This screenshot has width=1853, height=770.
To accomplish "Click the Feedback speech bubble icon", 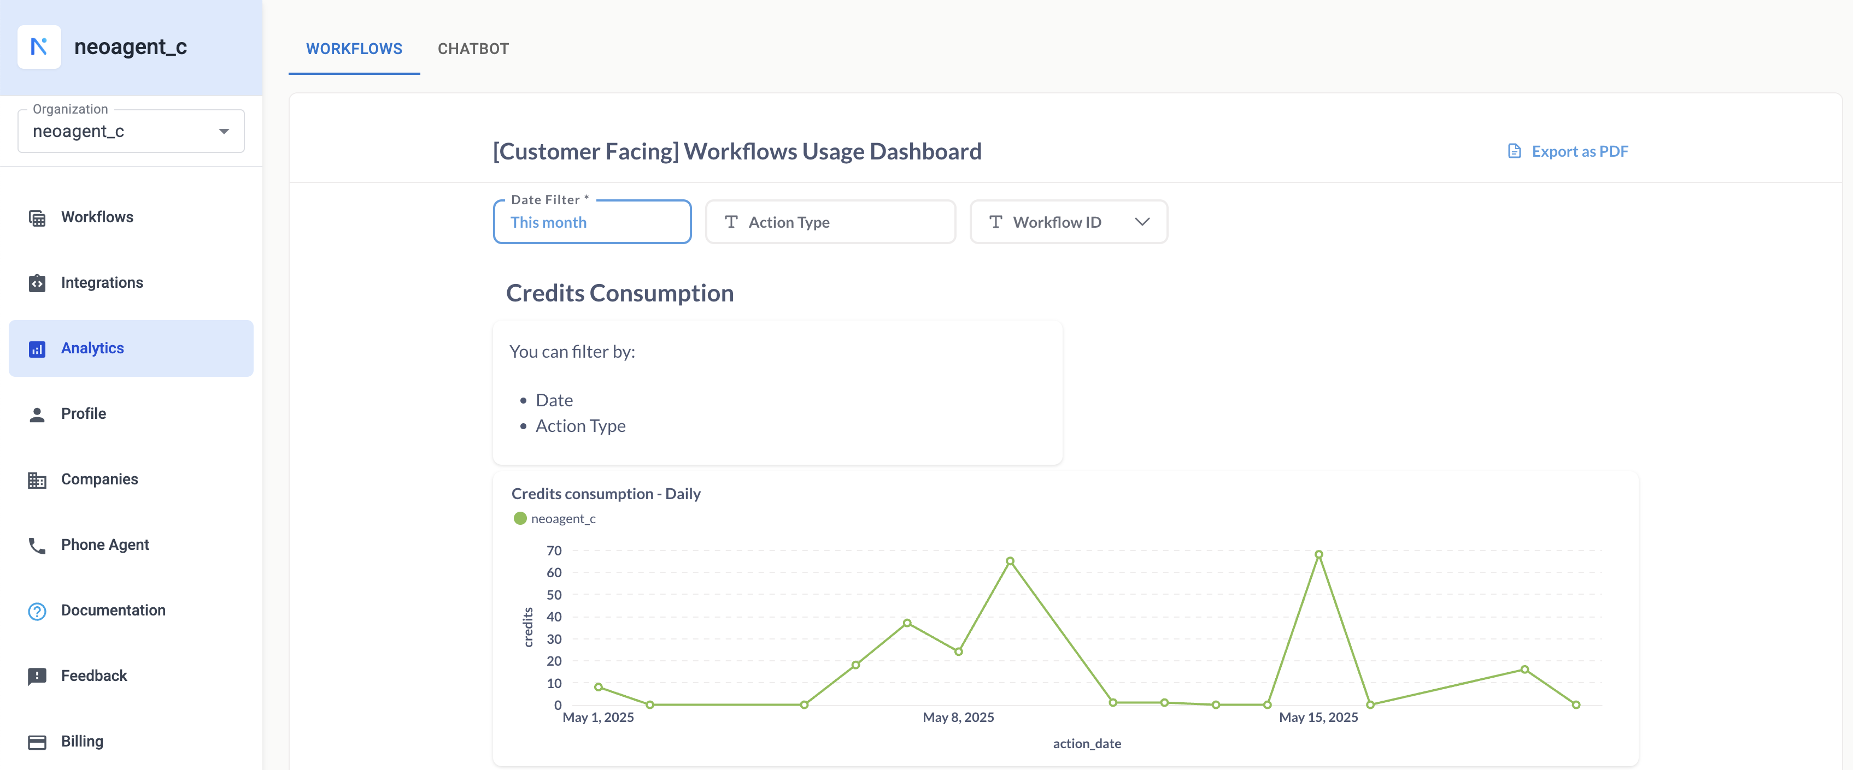I will click(37, 676).
